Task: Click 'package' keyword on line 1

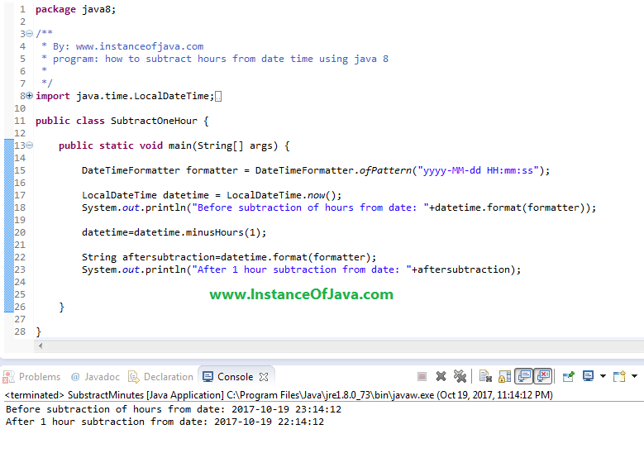Action: (55, 9)
